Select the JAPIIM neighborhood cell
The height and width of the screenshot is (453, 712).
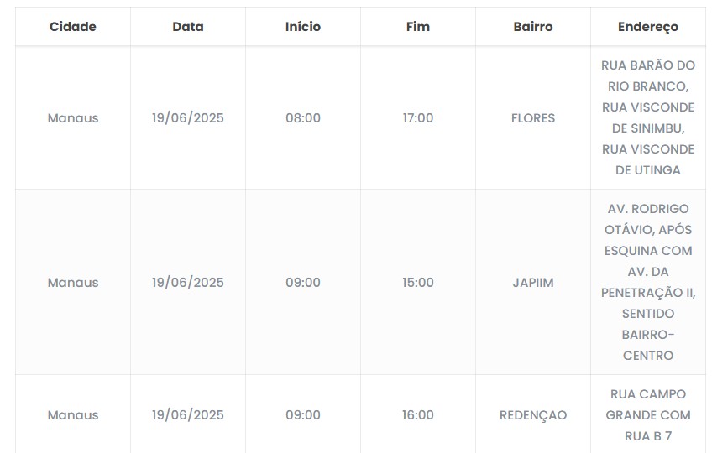[533, 283]
